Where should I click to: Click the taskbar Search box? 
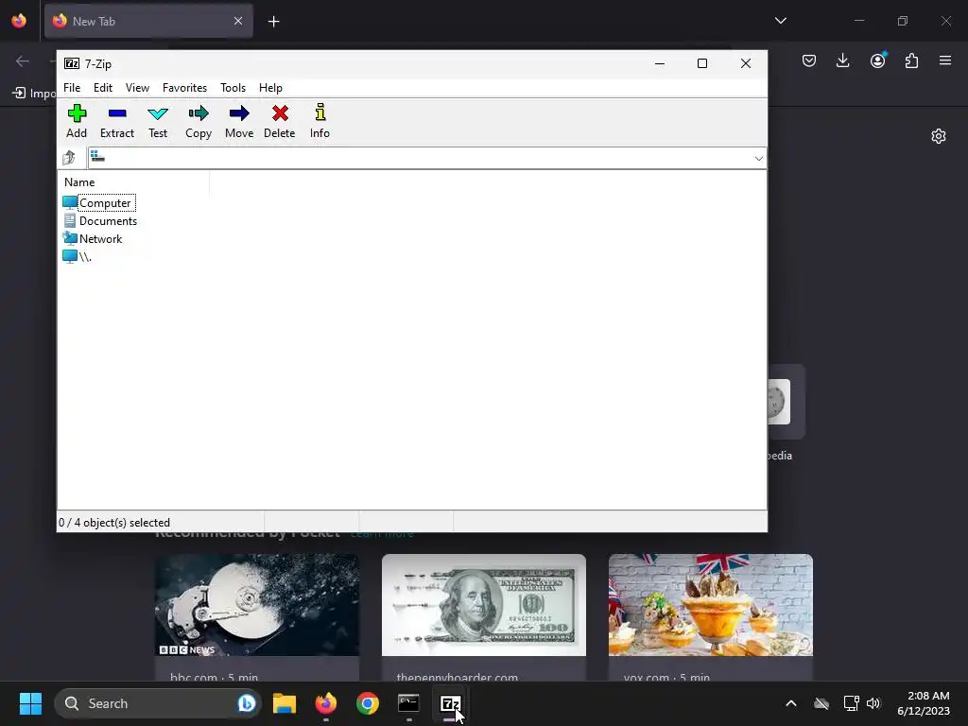[x=158, y=703]
